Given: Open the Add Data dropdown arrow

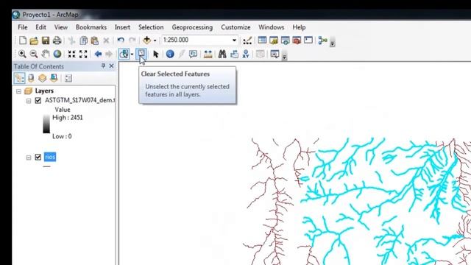Looking at the screenshot, I should click(x=155, y=40).
